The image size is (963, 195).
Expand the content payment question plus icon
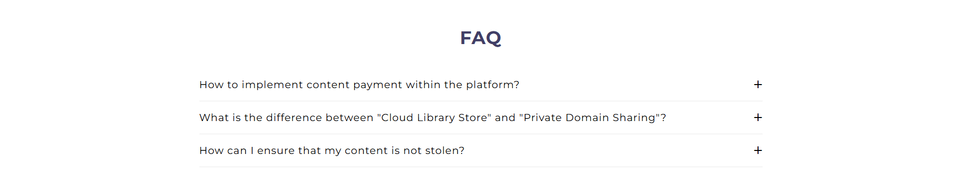click(758, 85)
